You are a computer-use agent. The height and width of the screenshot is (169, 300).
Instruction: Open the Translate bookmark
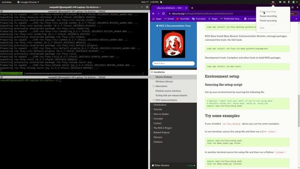tap(199, 19)
